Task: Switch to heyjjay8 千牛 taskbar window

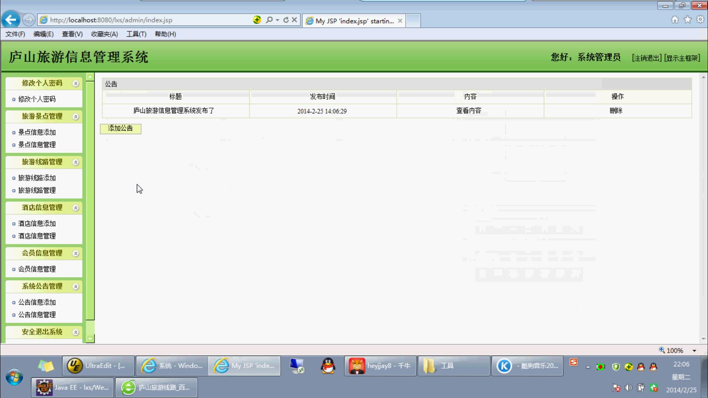Action: pos(380,366)
